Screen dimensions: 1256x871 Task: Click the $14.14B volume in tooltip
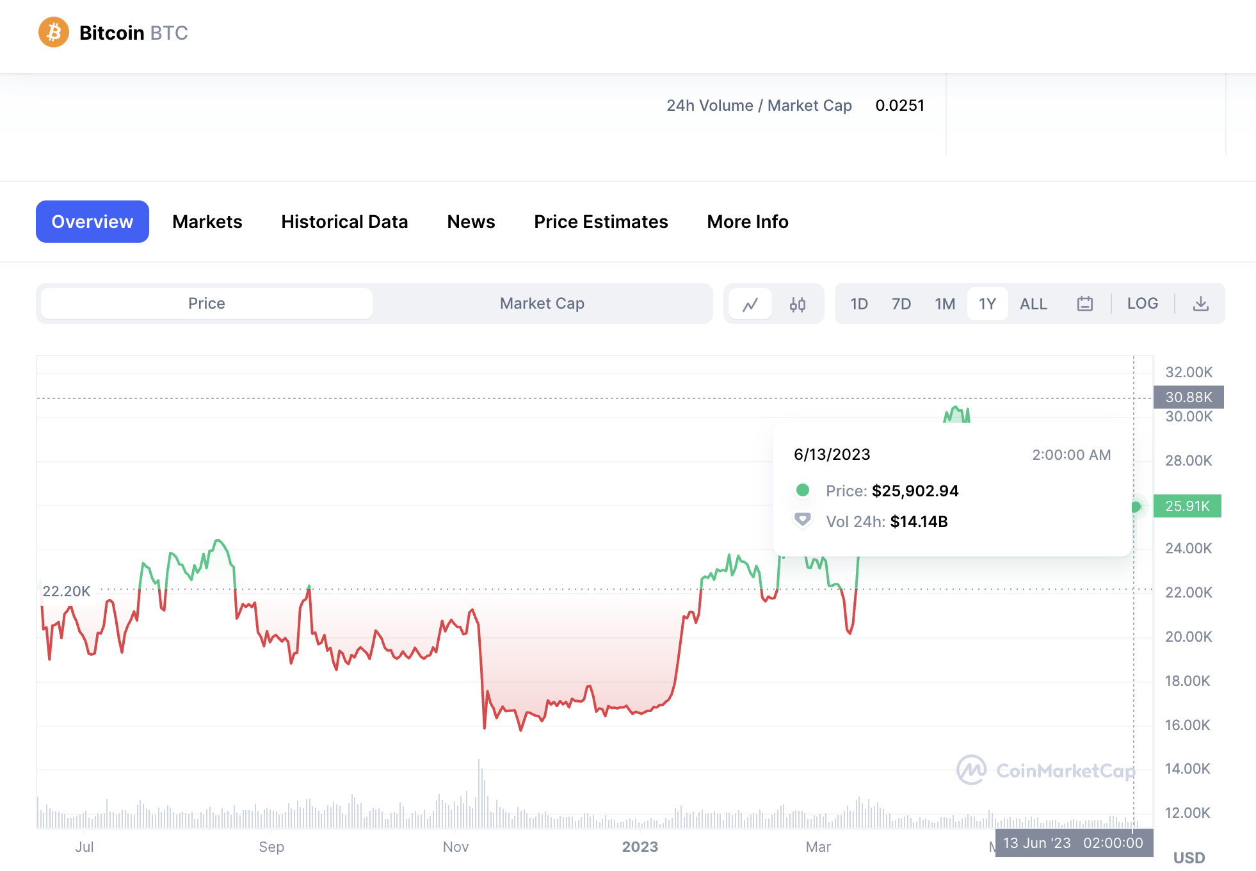[x=919, y=521]
